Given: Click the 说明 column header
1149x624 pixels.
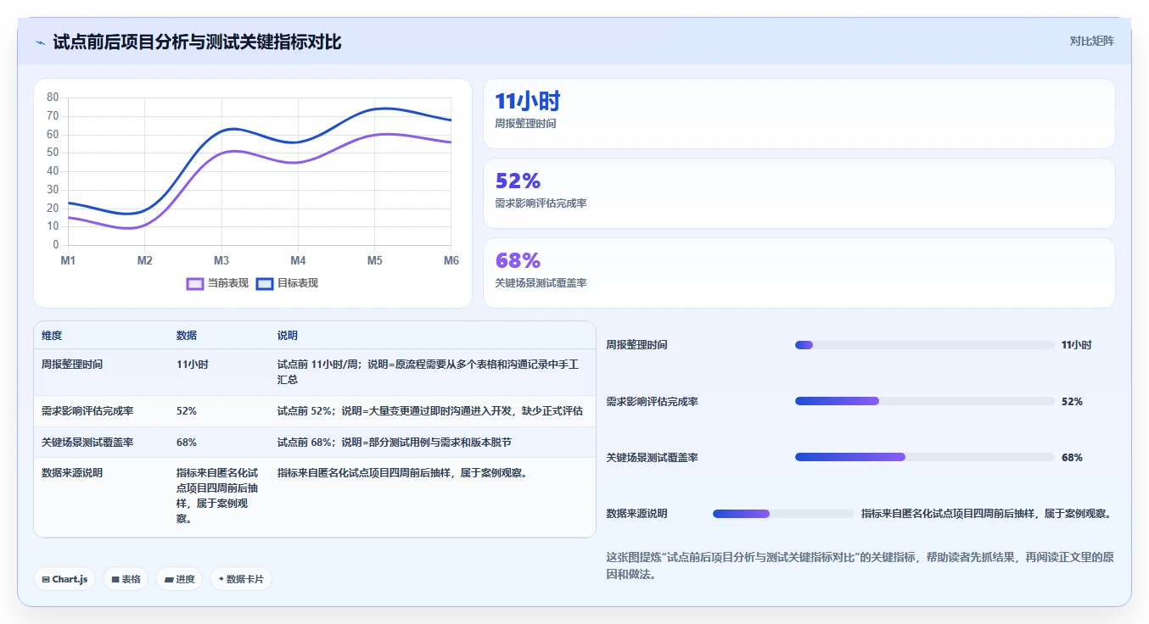Looking at the screenshot, I should [288, 336].
